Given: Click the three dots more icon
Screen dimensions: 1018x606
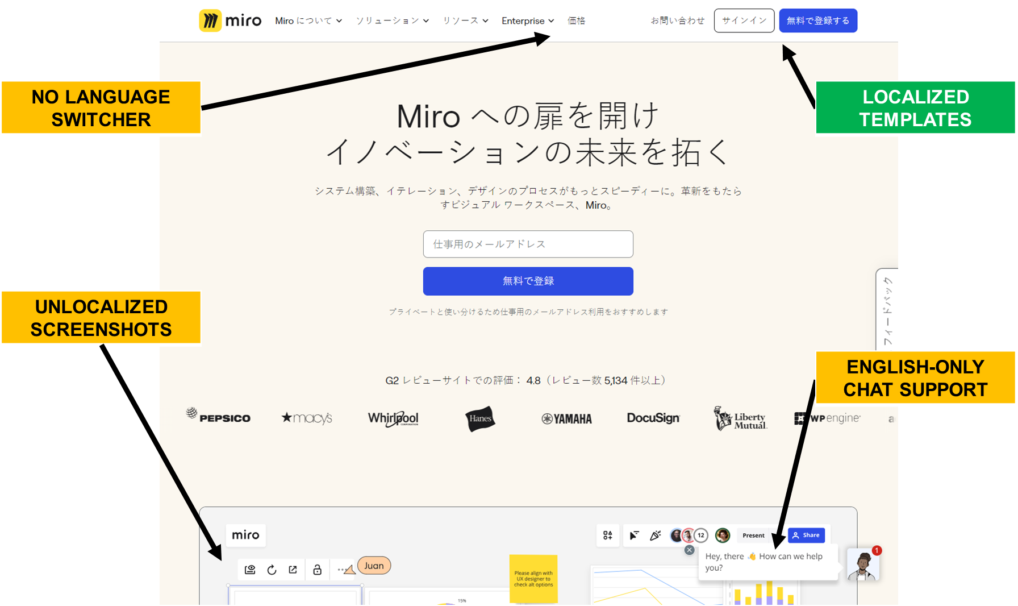Looking at the screenshot, I should [x=341, y=570].
